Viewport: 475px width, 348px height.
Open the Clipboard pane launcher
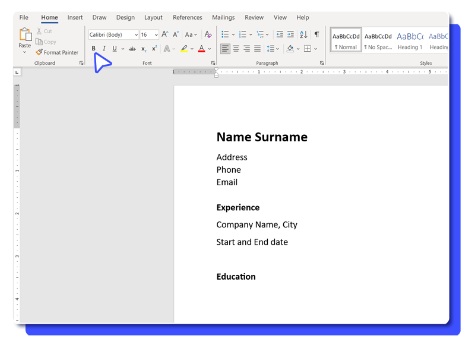[81, 63]
